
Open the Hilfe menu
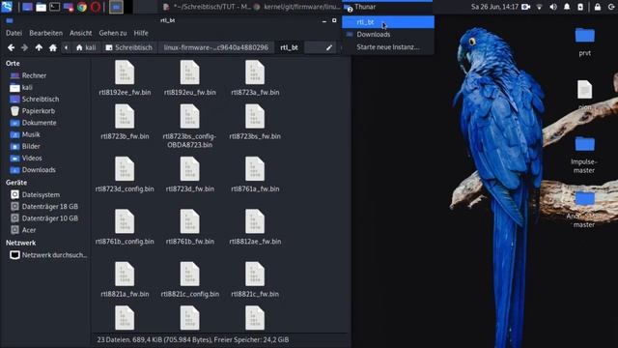tap(141, 33)
